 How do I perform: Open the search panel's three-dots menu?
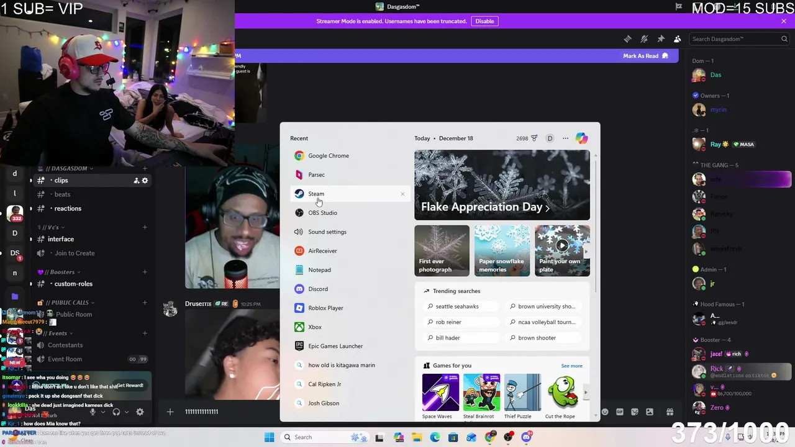pos(565,138)
